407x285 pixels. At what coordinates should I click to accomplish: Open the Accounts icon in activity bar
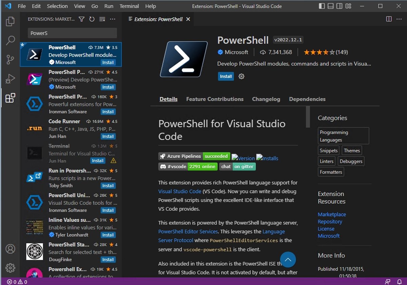pos(10,249)
